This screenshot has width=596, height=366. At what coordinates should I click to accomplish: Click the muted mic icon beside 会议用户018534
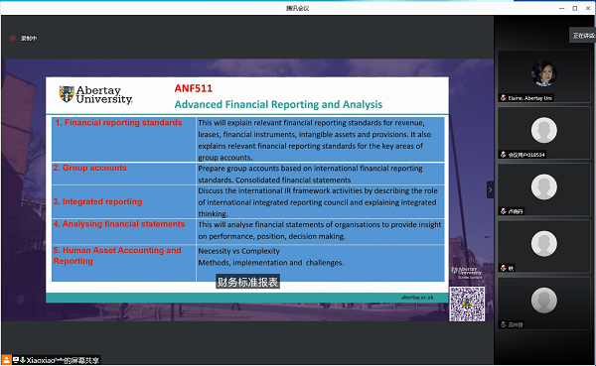coord(504,155)
